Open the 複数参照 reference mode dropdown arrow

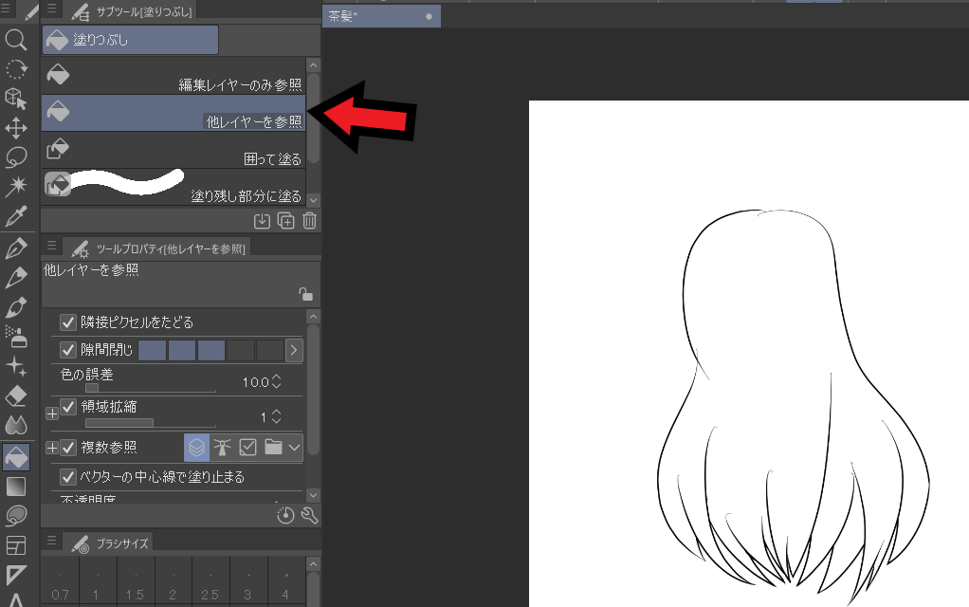pos(294,448)
